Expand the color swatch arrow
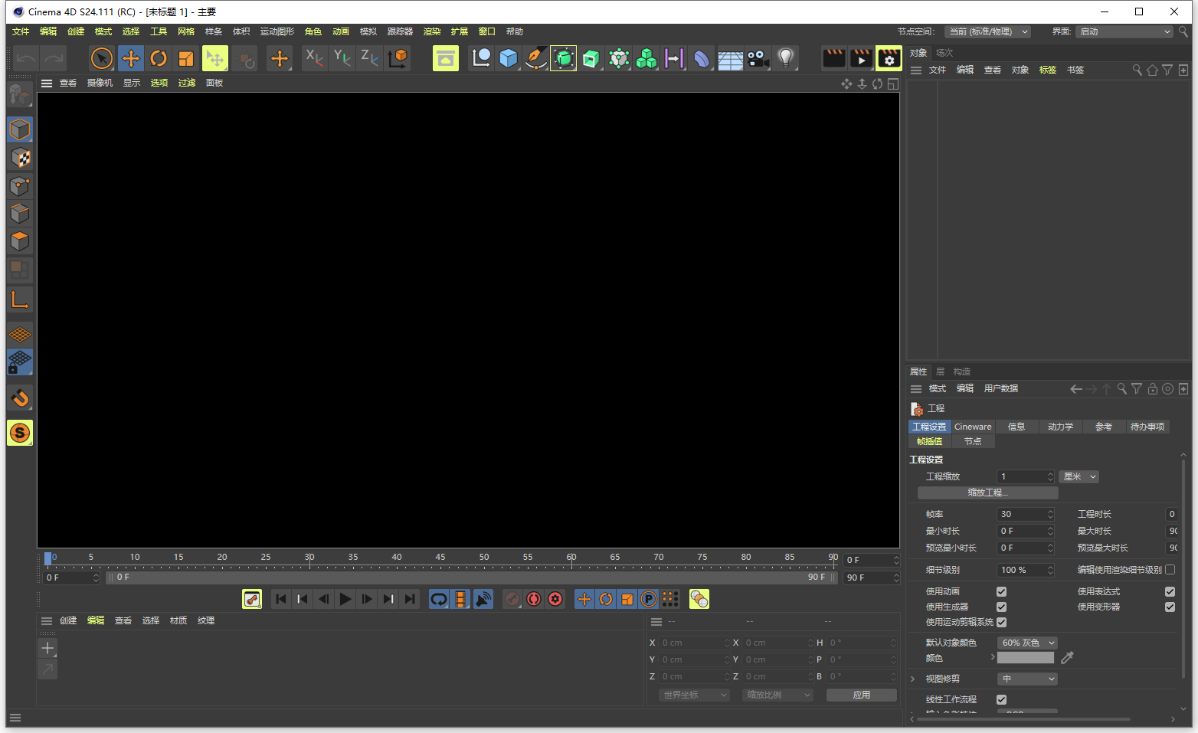1198x733 pixels. click(x=993, y=657)
